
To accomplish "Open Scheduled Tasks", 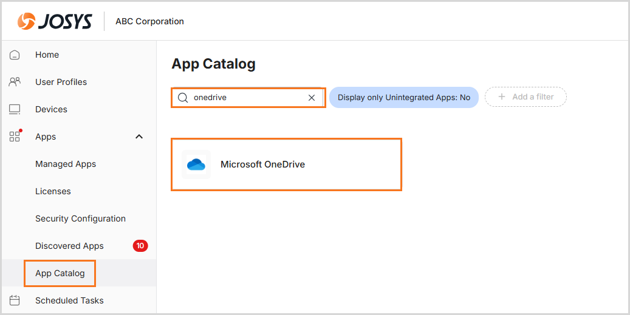I will 69,300.
